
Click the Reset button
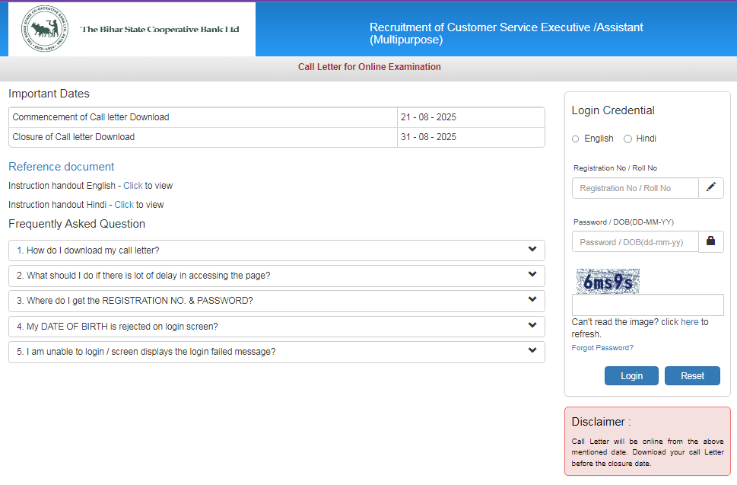click(691, 375)
